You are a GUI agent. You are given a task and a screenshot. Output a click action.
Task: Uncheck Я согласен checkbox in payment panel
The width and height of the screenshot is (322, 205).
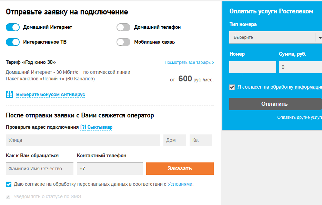tap(232, 87)
